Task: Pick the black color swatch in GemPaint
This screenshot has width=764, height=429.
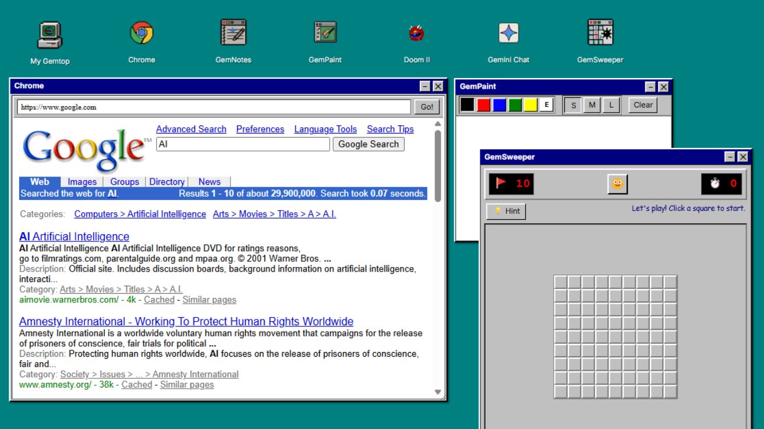Action: pyautogui.click(x=467, y=105)
